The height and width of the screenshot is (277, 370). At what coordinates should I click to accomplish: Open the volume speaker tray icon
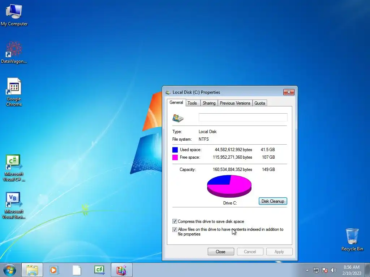tap(334, 270)
